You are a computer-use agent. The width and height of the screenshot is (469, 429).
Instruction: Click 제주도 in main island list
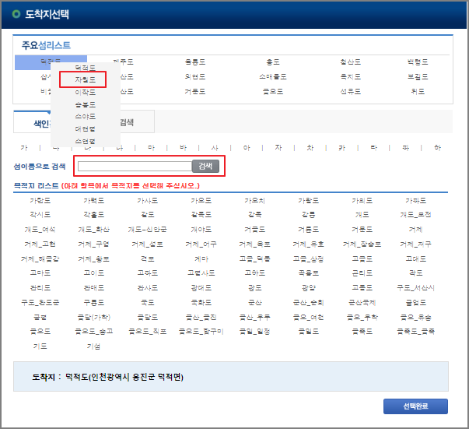pyautogui.click(x=123, y=62)
